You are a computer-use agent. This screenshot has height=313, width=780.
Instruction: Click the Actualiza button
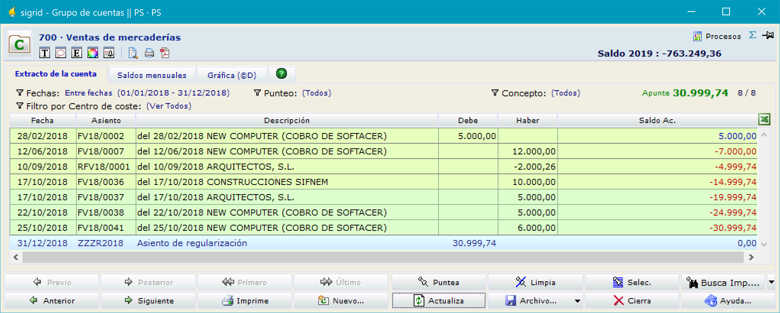[x=439, y=301]
